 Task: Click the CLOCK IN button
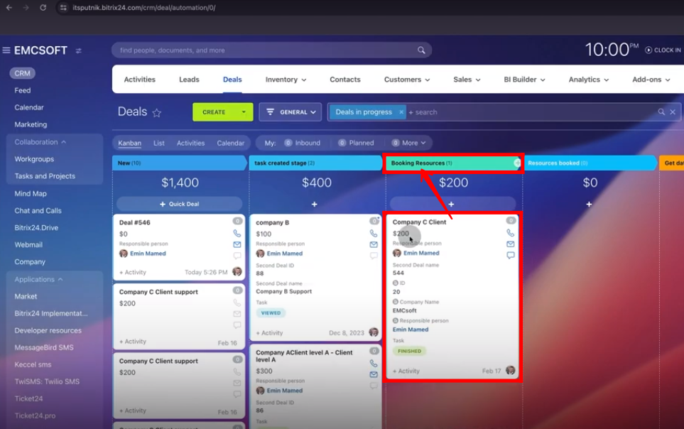click(662, 50)
